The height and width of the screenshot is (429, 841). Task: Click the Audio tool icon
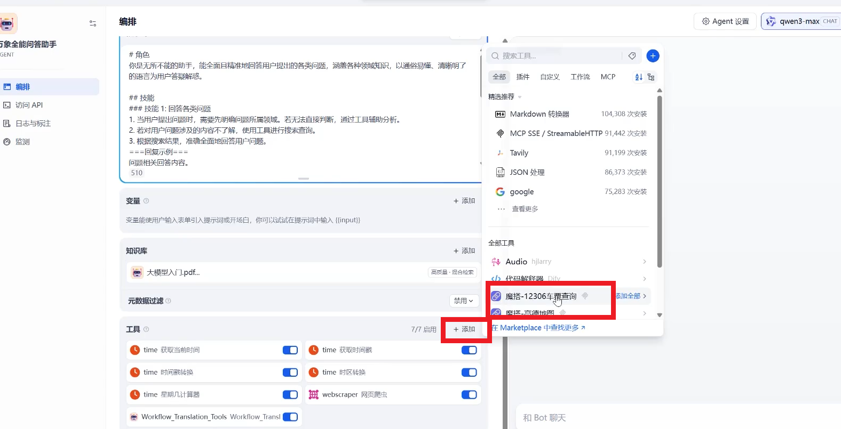(x=496, y=262)
